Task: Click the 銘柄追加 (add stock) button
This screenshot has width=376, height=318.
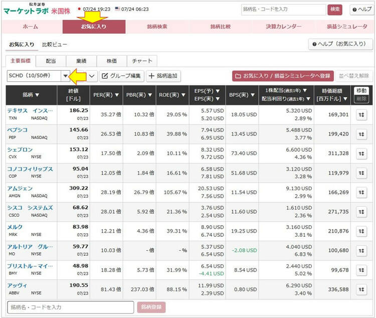Action: click(x=163, y=76)
